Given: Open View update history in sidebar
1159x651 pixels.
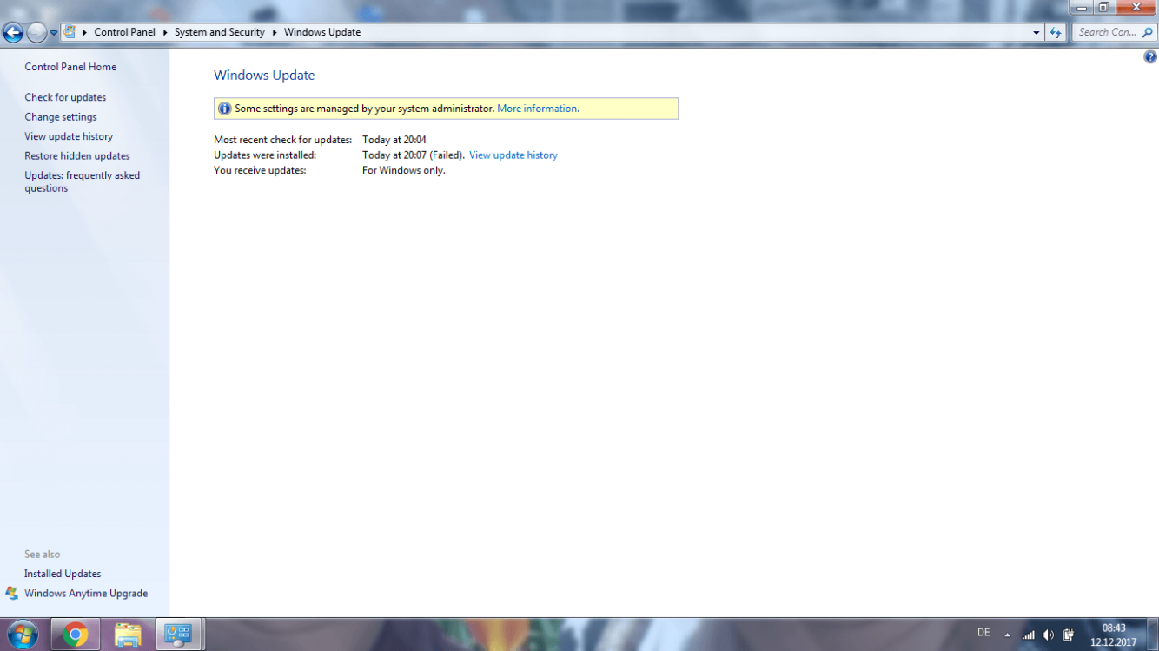Looking at the screenshot, I should click(69, 136).
